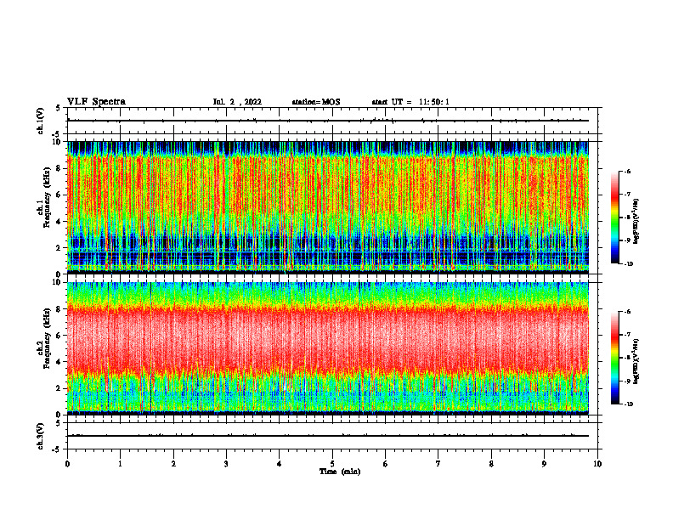Click the 6 minute tick label
Viewport: 673px width, 520px height.
coord(385,464)
